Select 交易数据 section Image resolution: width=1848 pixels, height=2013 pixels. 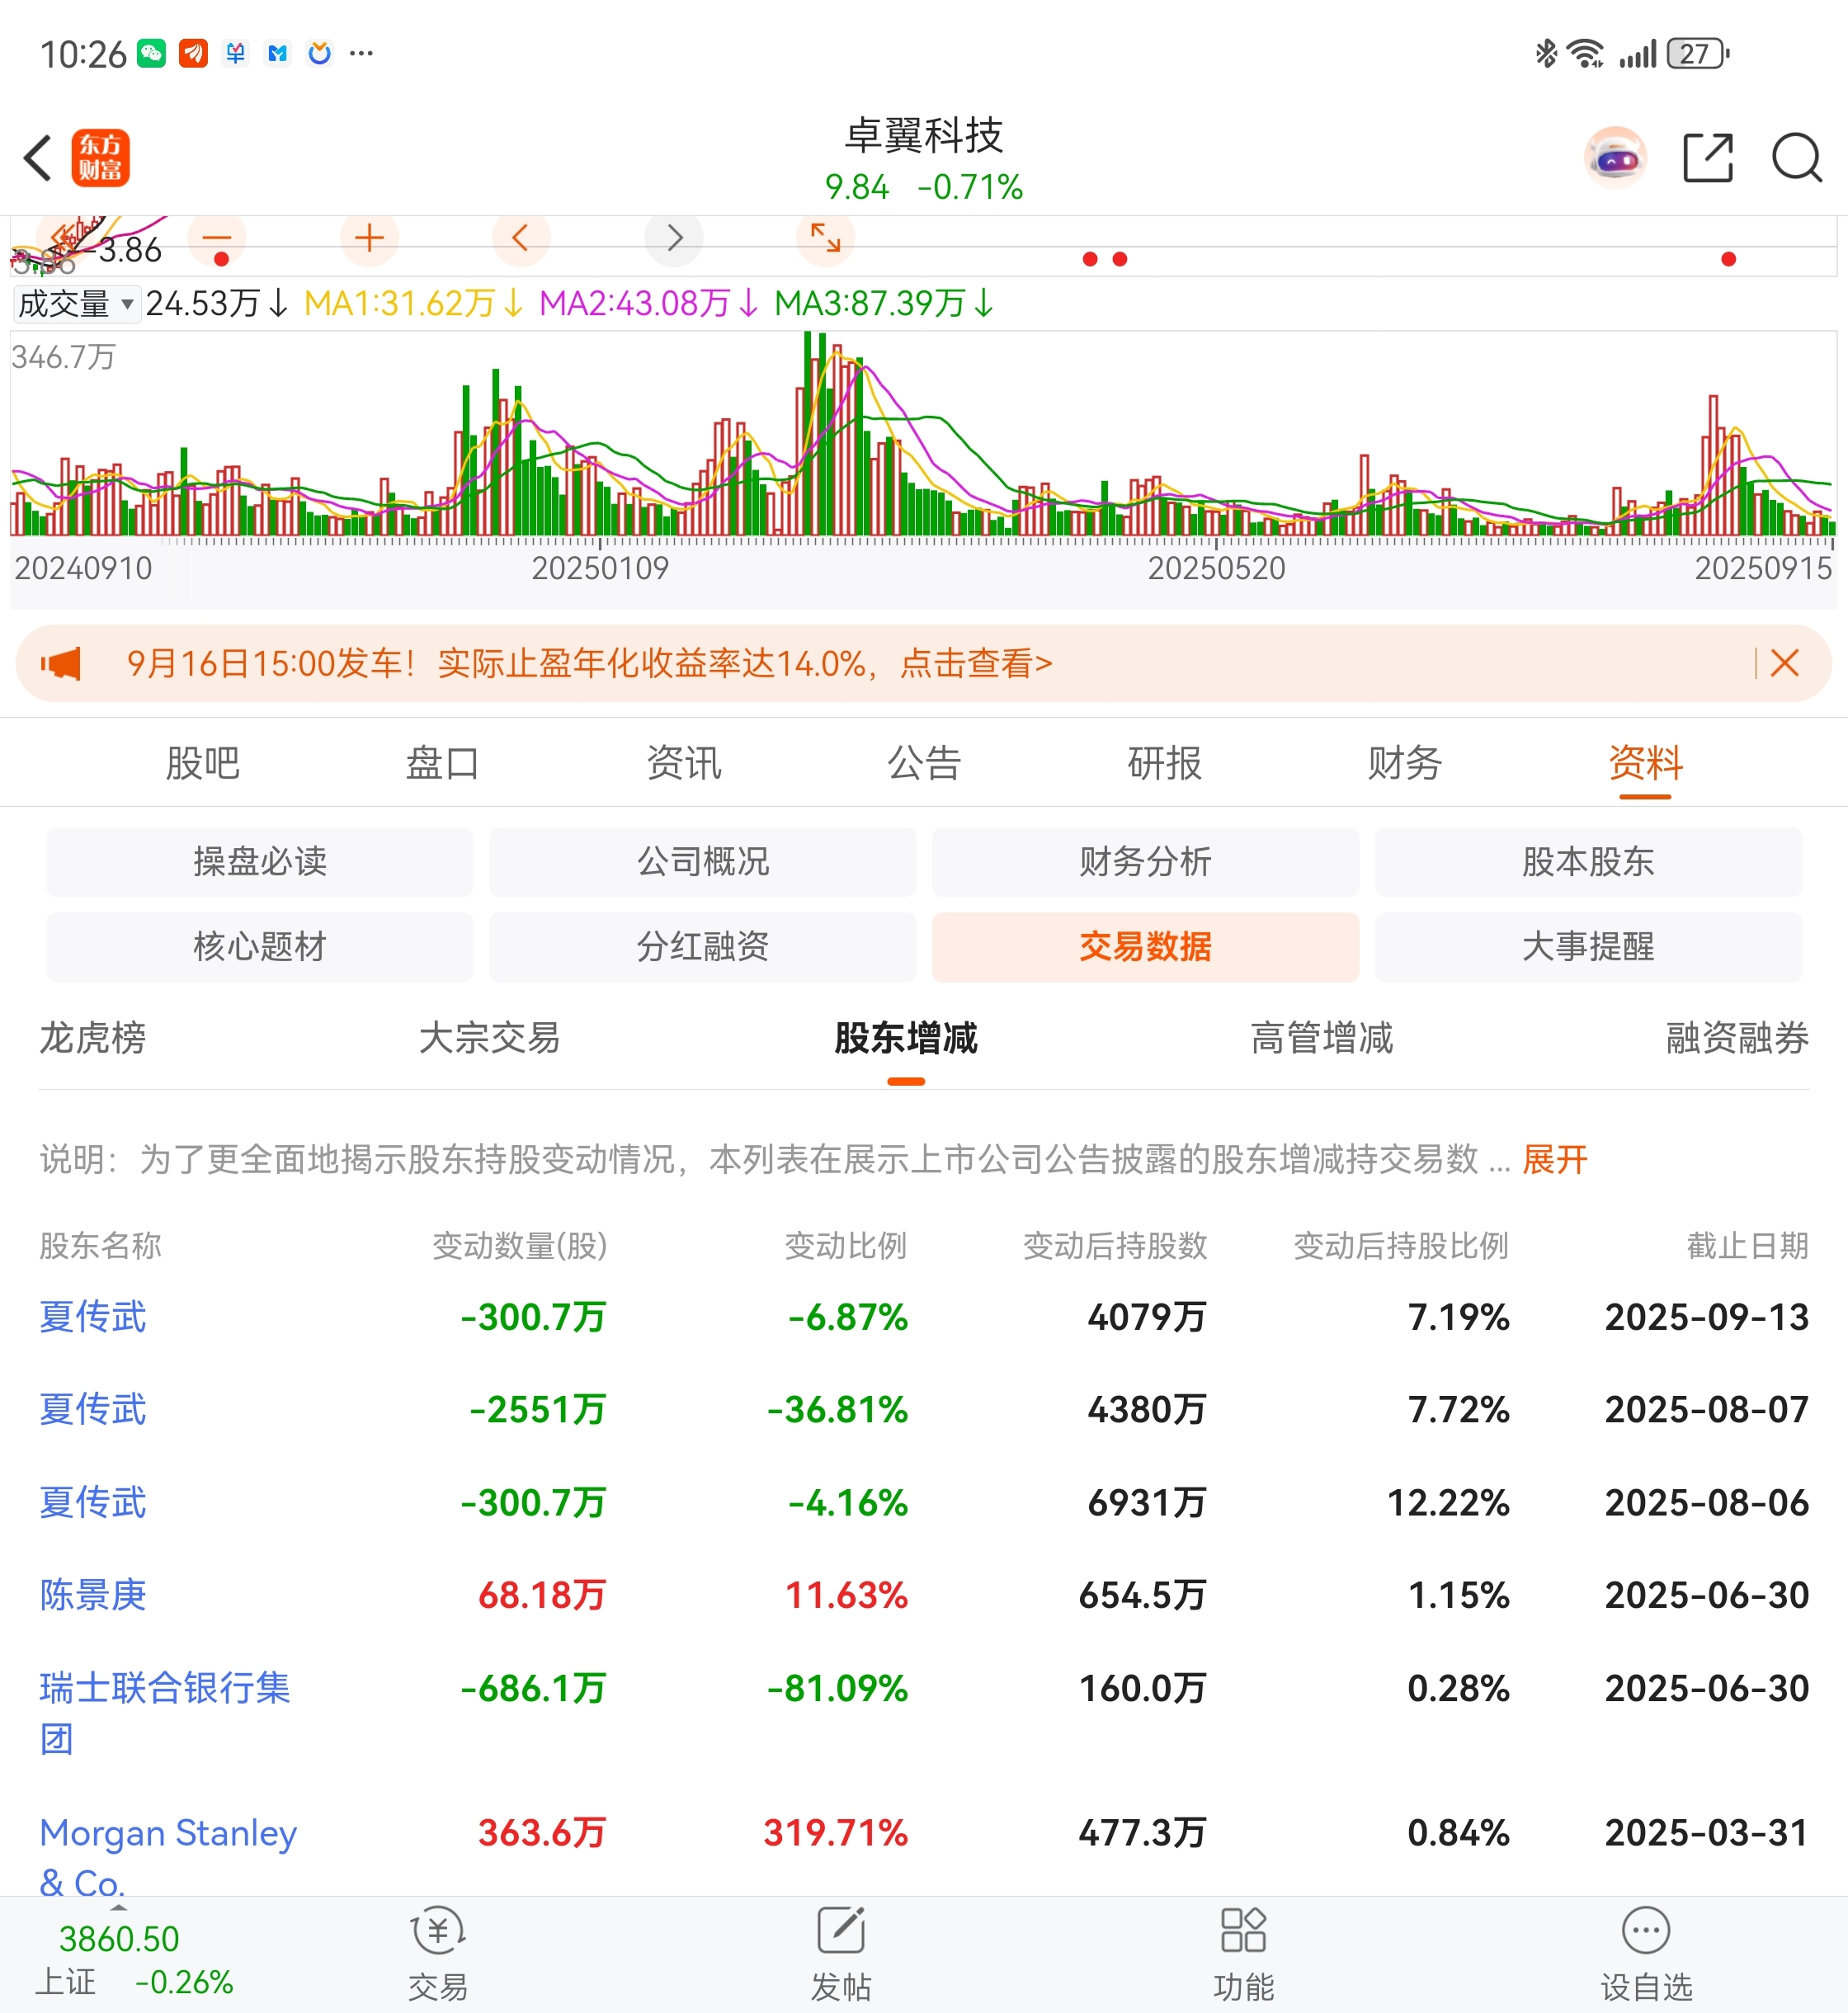coord(1146,946)
